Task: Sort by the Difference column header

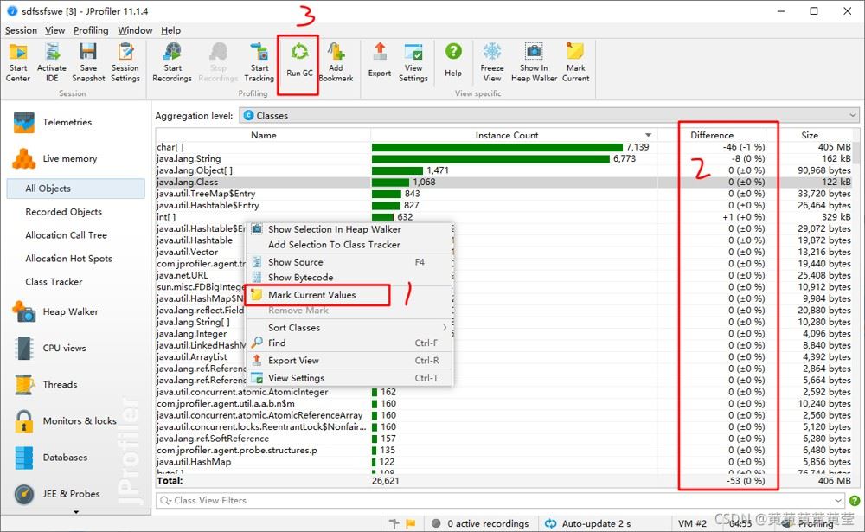Action: (712, 135)
